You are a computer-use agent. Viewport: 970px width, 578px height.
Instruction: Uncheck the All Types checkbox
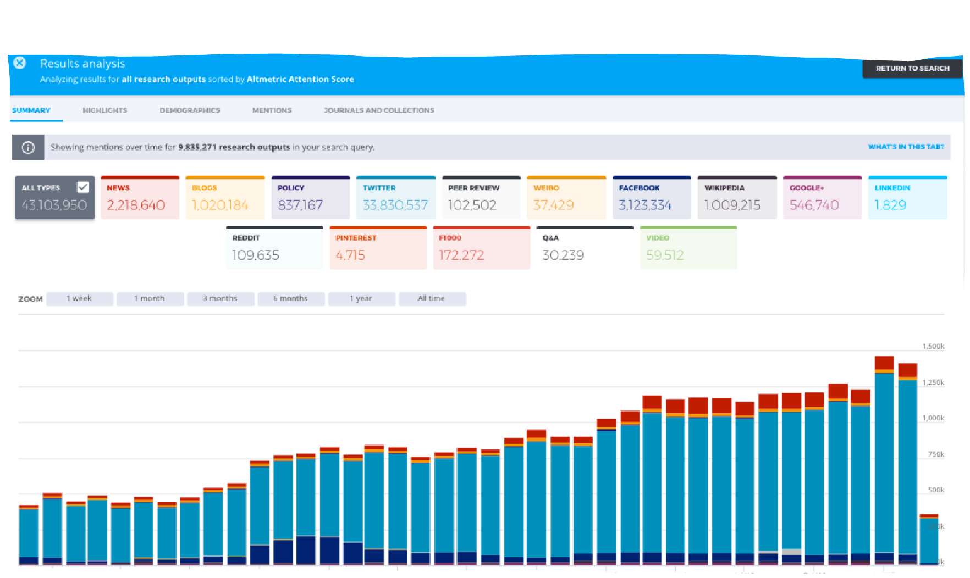click(83, 187)
